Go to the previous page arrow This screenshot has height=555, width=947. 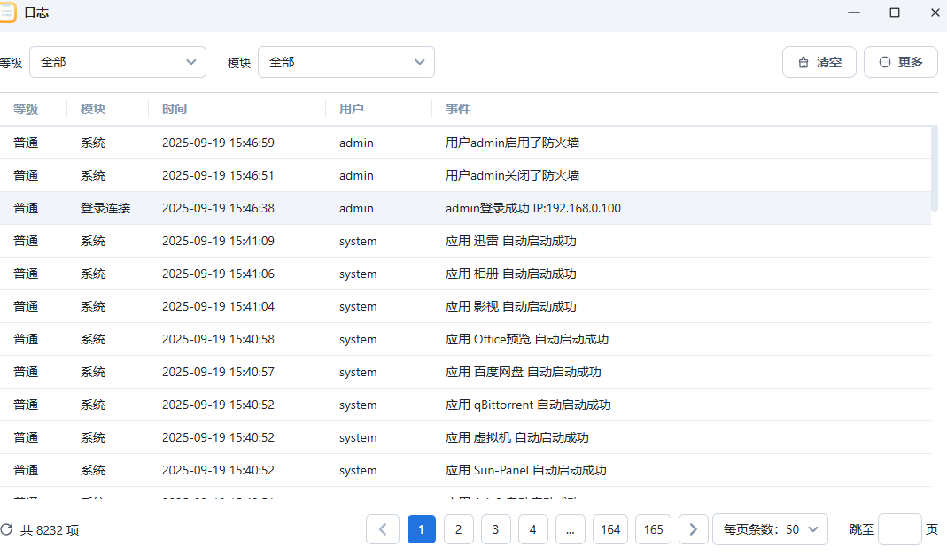click(383, 529)
